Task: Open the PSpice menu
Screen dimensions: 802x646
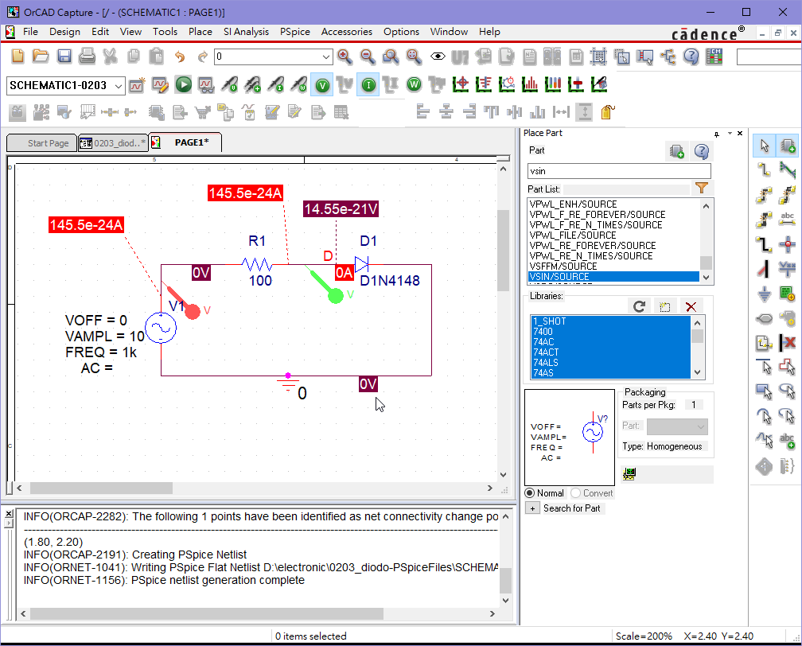Action: (x=295, y=32)
